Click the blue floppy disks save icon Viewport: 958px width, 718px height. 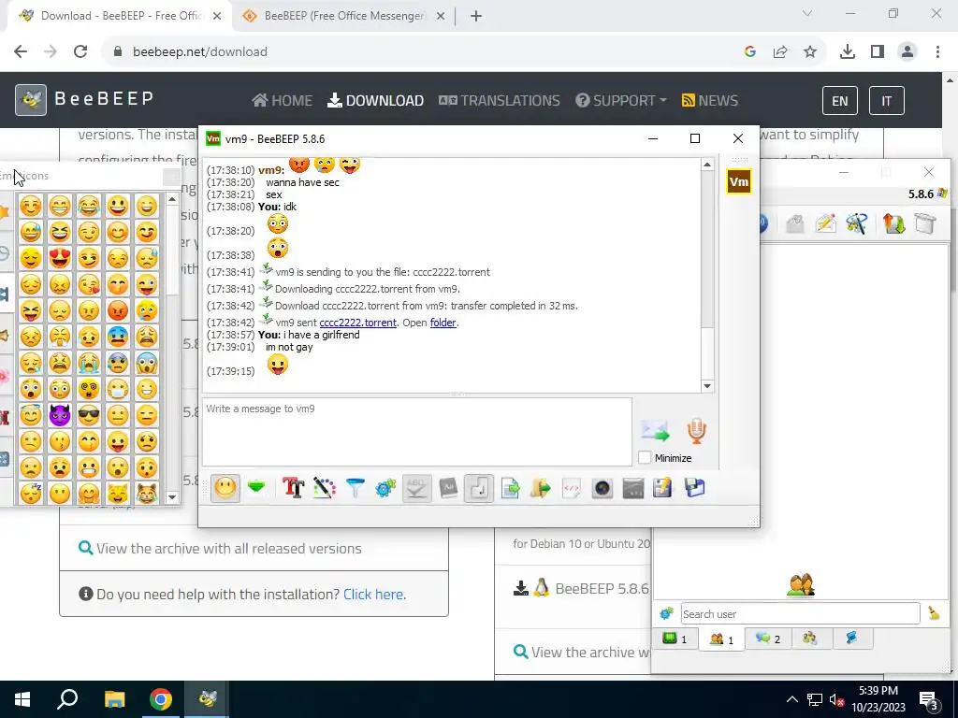695,488
